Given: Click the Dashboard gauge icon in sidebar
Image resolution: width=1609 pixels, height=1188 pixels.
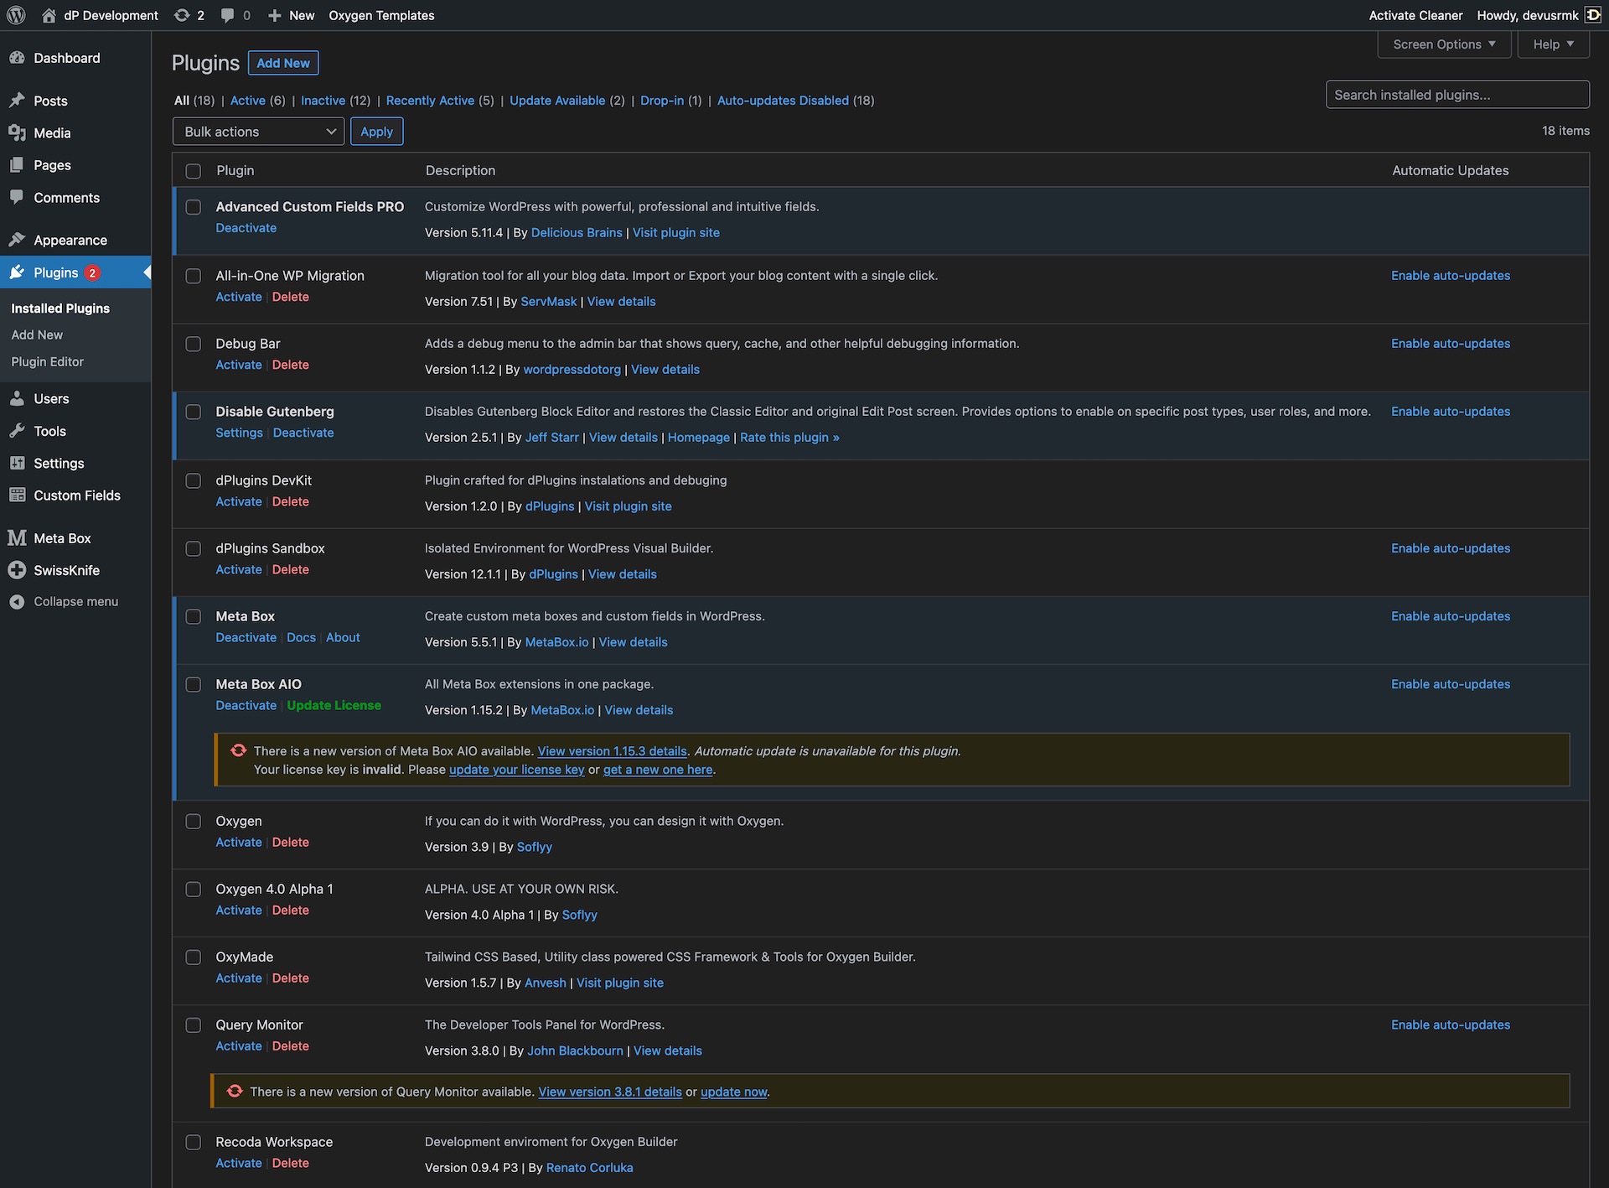Looking at the screenshot, I should (x=17, y=58).
